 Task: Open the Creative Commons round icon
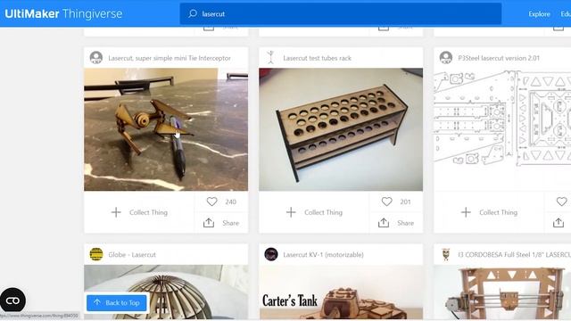pos(12,300)
